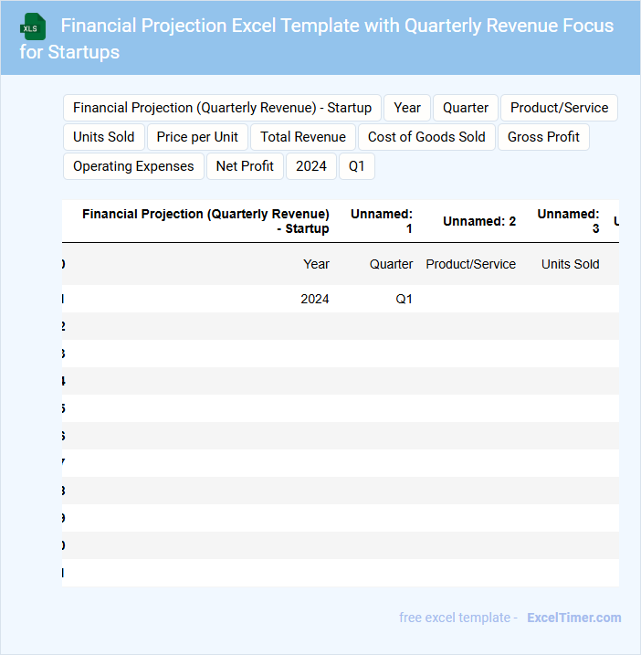Click the Unnamed: 1 column header
The image size is (641, 655).
pos(382,221)
